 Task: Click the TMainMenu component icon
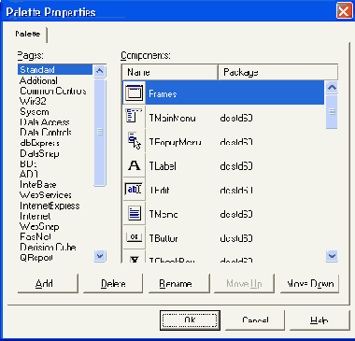point(135,116)
